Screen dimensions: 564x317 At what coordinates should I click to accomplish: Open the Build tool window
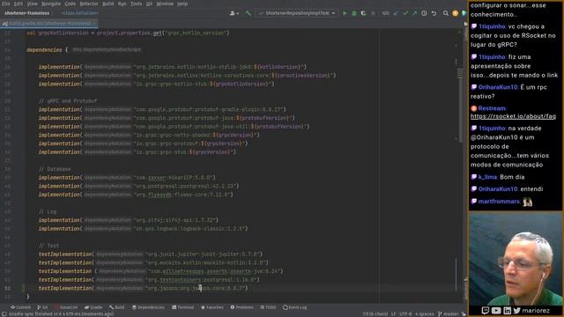pos(117,307)
